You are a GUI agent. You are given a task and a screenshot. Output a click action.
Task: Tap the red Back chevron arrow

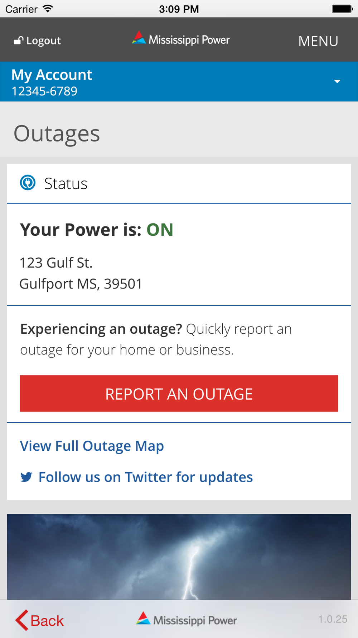[x=22, y=620]
